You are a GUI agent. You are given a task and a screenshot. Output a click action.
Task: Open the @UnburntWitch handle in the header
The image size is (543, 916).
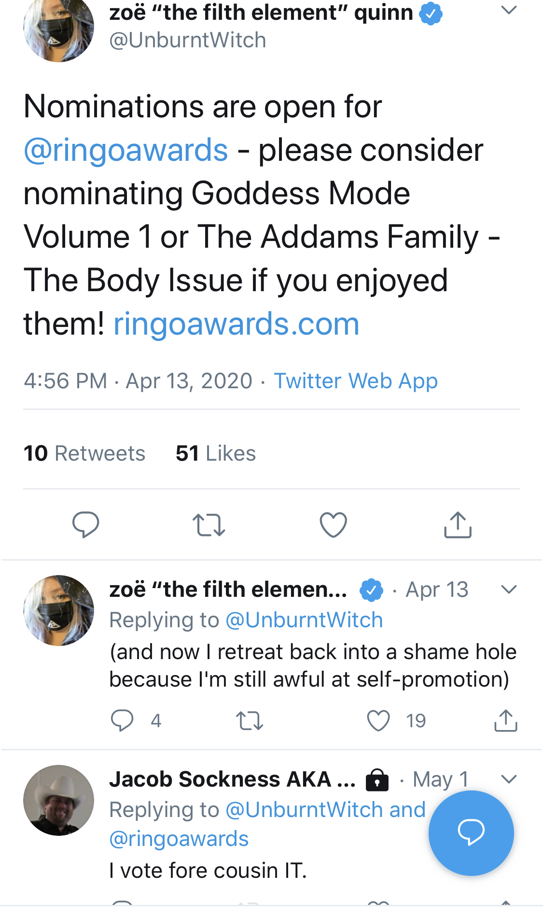click(x=188, y=40)
